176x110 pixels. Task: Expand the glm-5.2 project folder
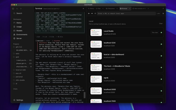click(x=18, y=47)
